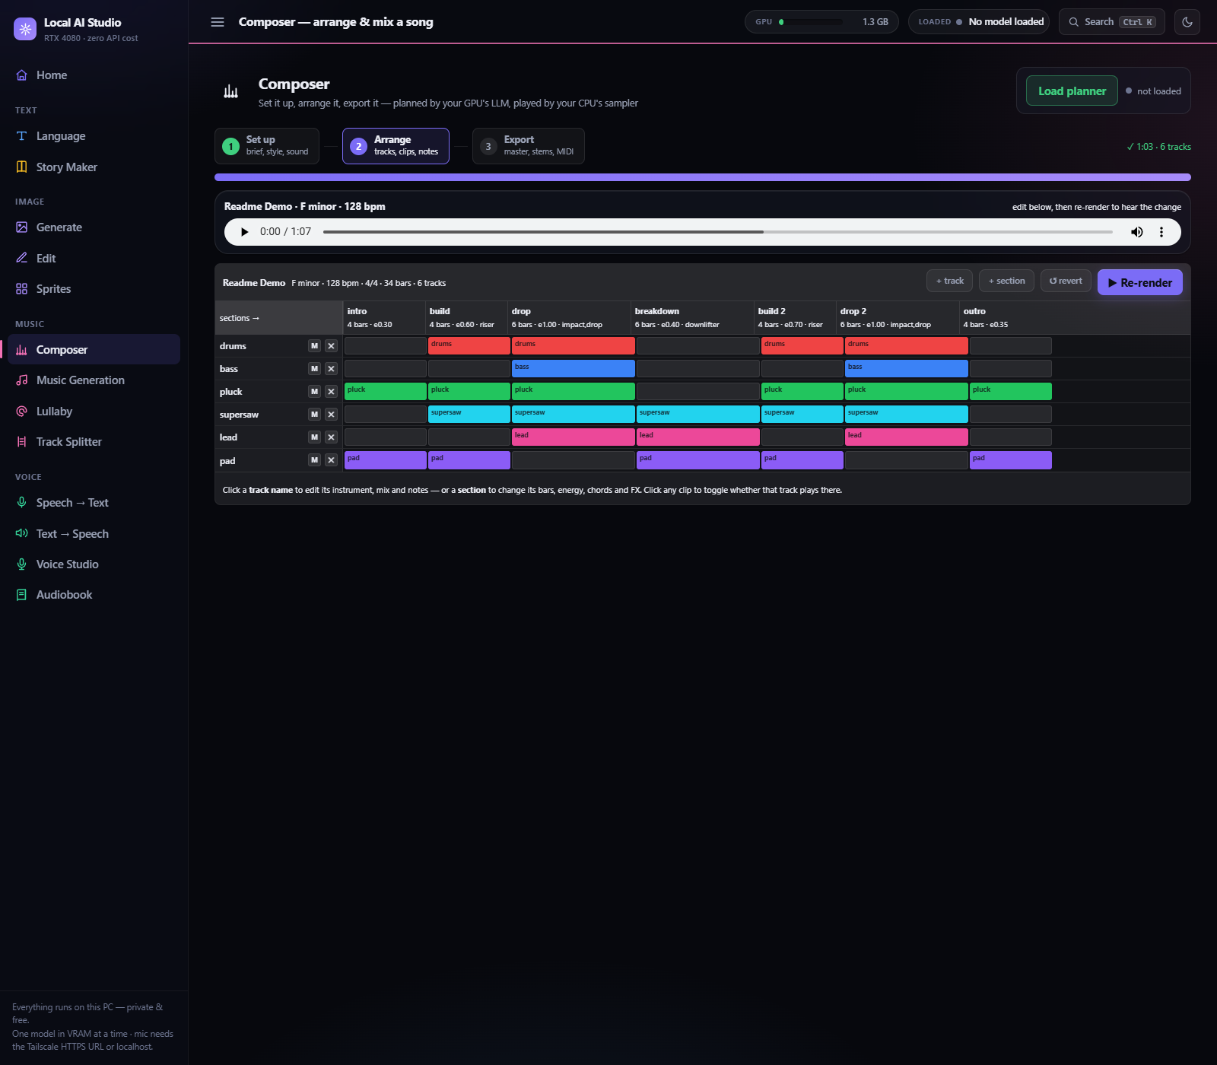
Task: Toggle the red drums clip in build
Action: coord(469,346)
